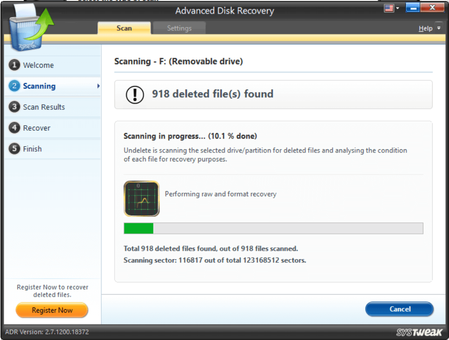Viewport: 449px width, 340px height.
Task: Click the scan activity oscilloscope graph icon
Action: (x=141, y=199)
